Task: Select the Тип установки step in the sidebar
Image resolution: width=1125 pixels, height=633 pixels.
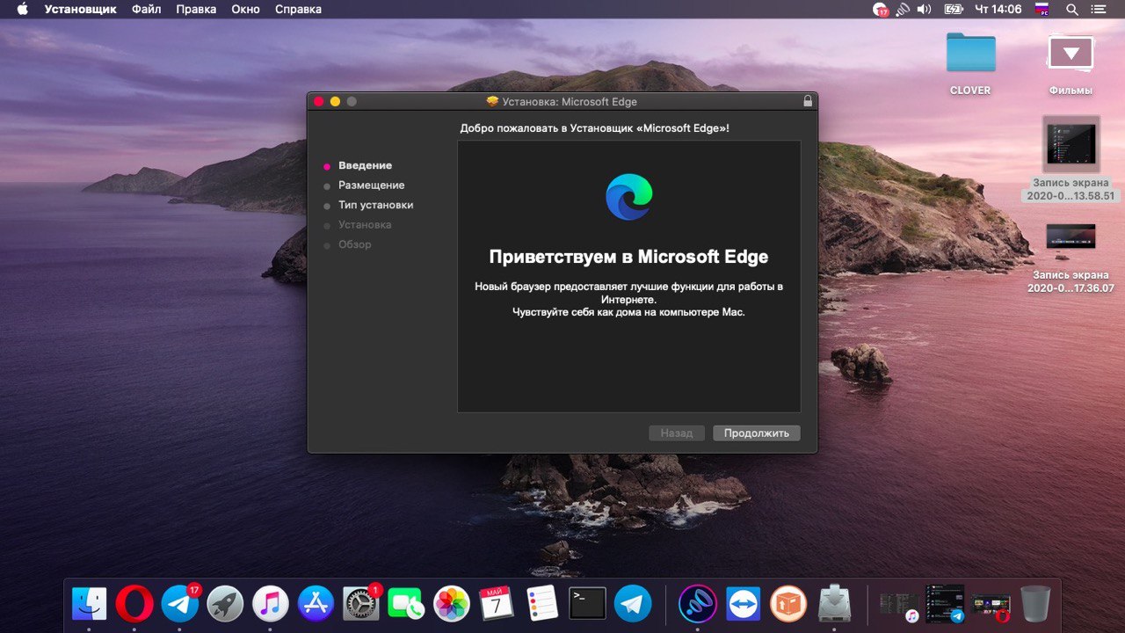Action: click(376, 205)
